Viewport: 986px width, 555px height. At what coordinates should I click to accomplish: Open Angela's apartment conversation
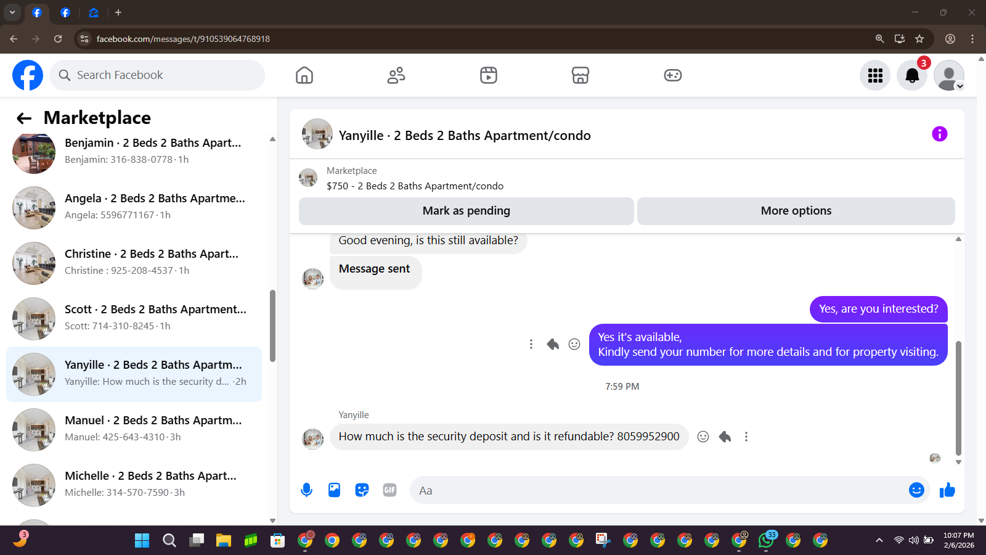pyautogui.click(x=134, y=208)
